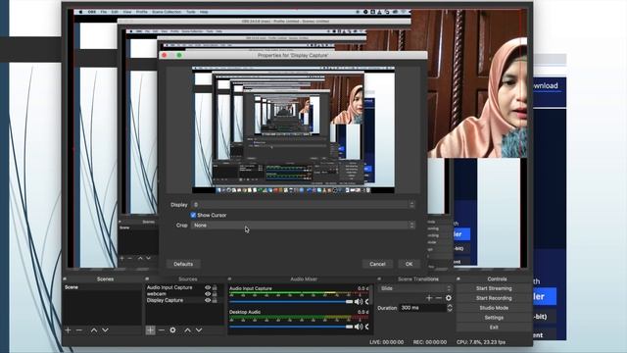The width and height of the screenshot is (627, 353).
Task: Confirm properties with the OK button
Action: point(409,264)
